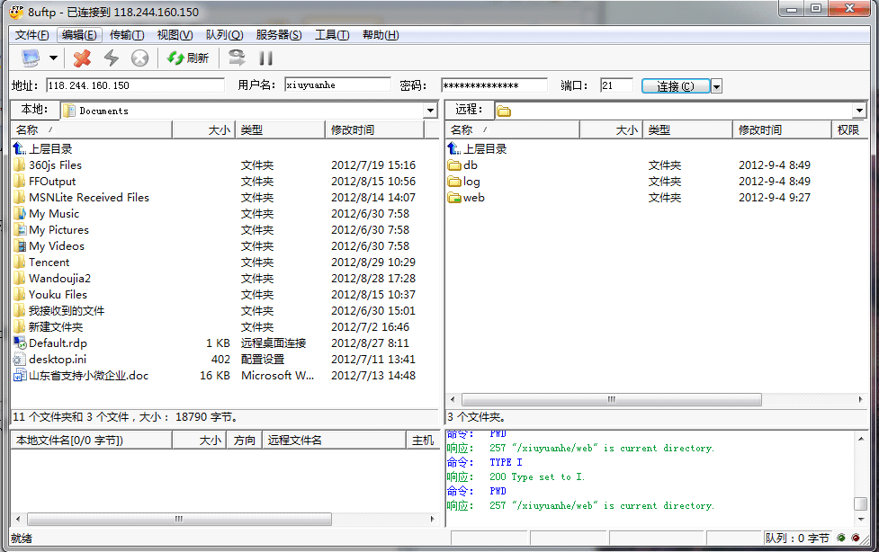The width and height of the screenshot is (879, 552).
Task: Expand the remote path dropdown
Action: [860, 111]
